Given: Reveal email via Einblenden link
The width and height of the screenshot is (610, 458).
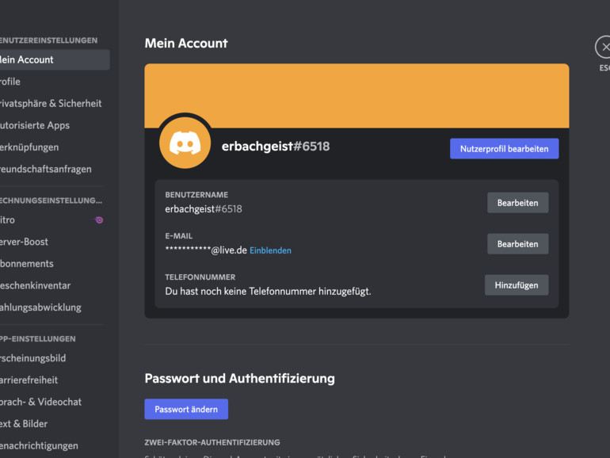Looking at the screenshot, I should 270,250.
